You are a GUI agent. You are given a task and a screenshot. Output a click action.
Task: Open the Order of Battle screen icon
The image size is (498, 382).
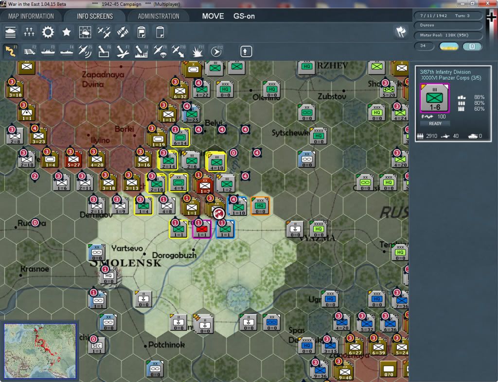pyautogui.click(x=11, y=33)
